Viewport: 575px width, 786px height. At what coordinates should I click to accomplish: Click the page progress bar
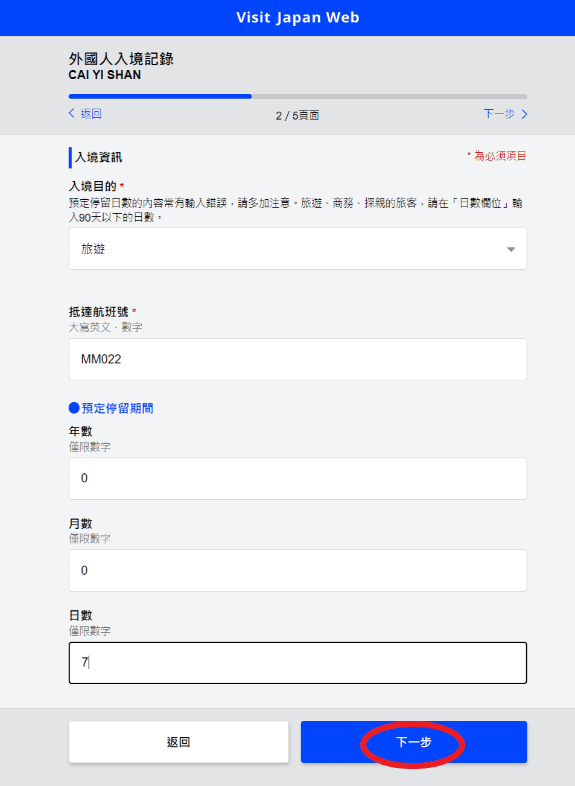[x=297, y=97]
